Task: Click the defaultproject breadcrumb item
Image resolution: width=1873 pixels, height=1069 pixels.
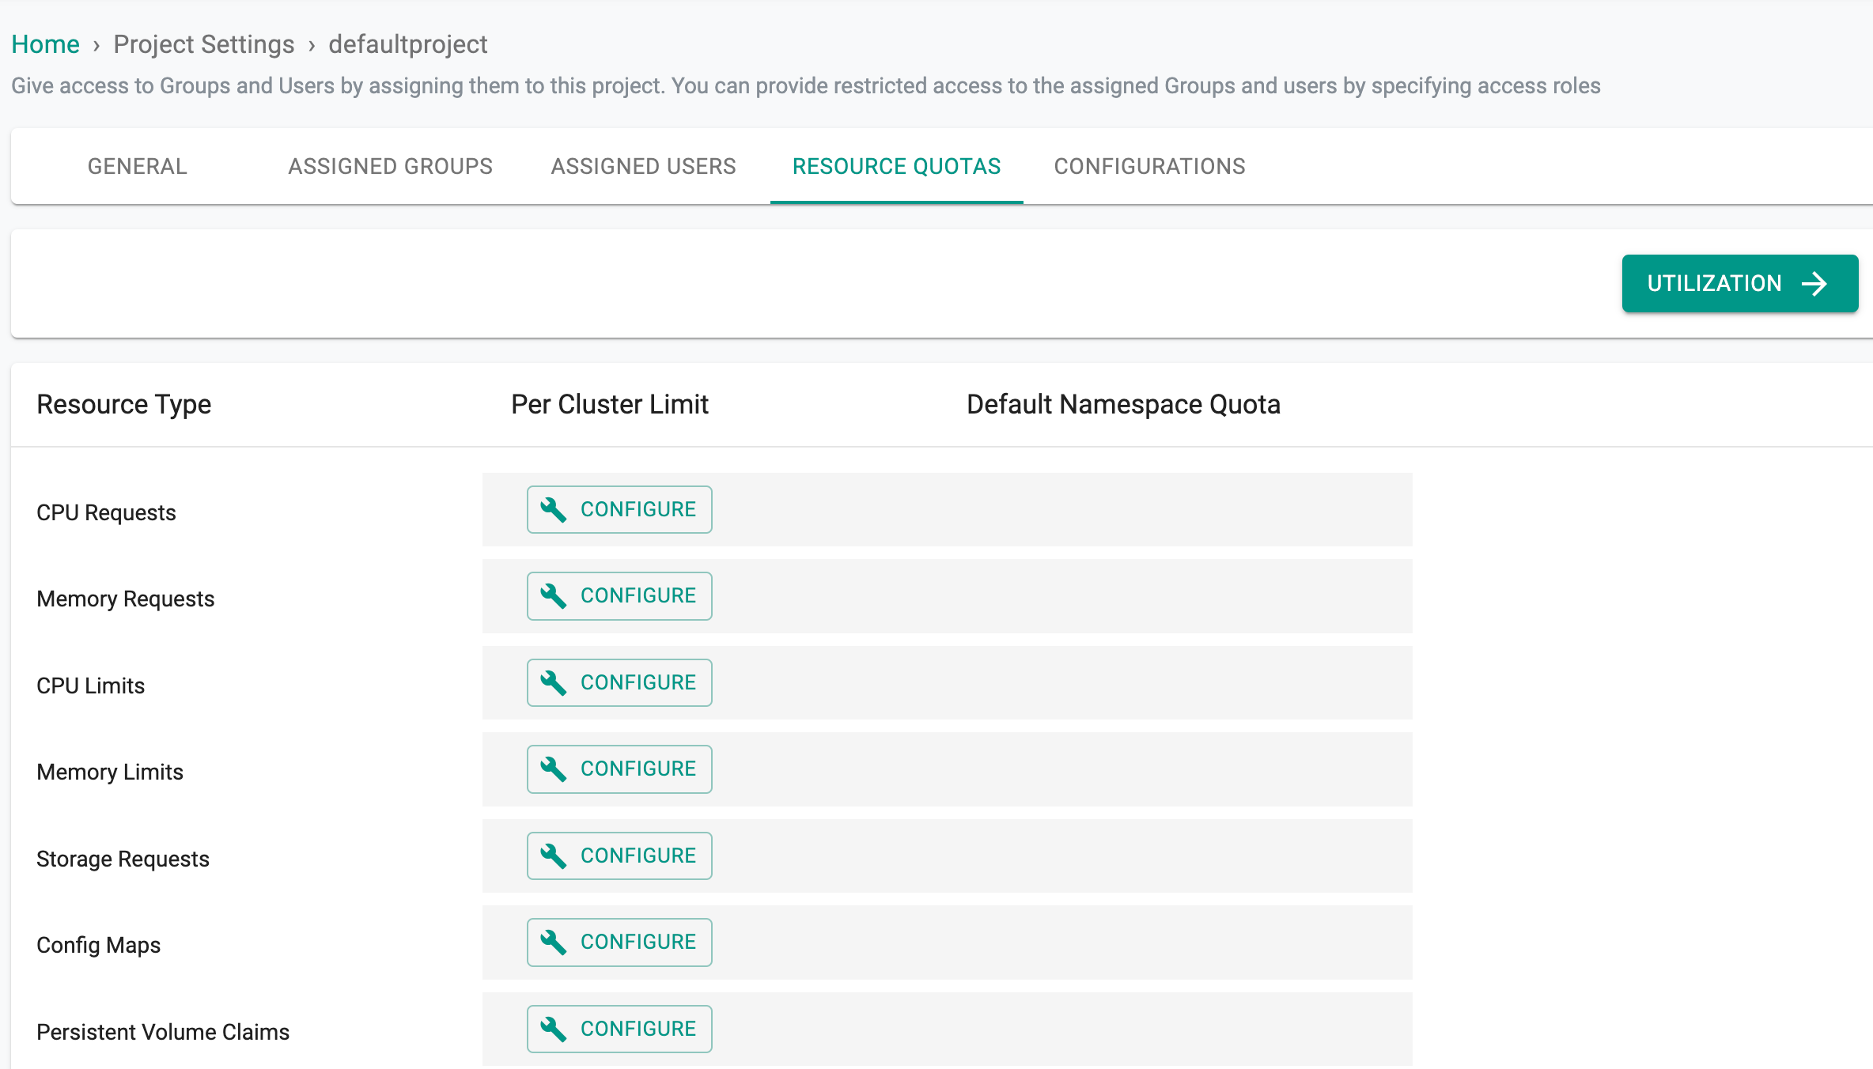Action: pyautogui.click(x=408, y=44)
